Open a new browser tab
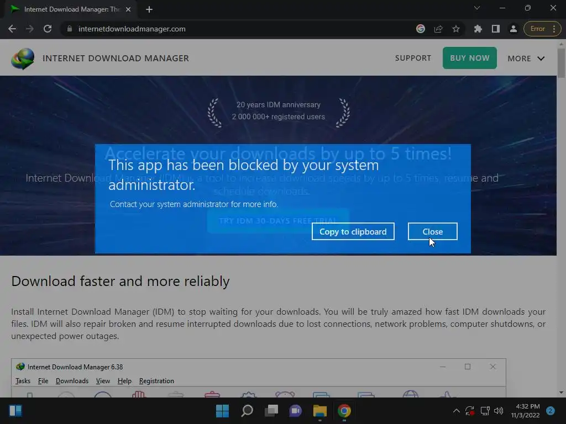 149,9
